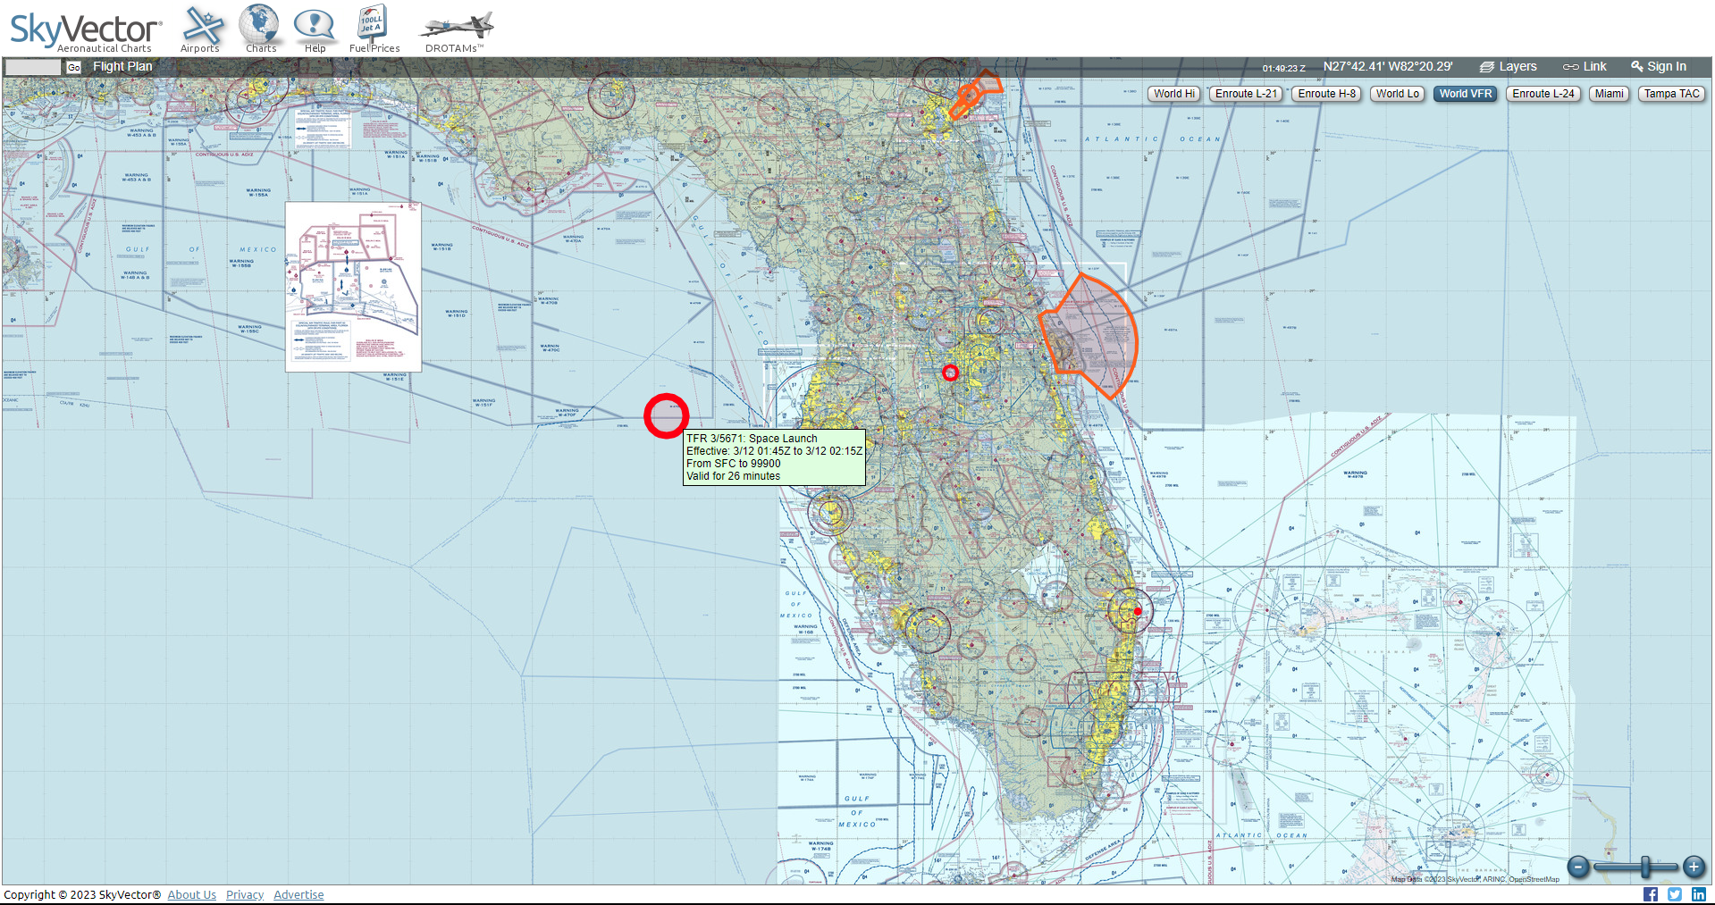Viewport: 1715px width, 905px height.
Task: Open the Flight Plan panel
Action: coord(122,67)
